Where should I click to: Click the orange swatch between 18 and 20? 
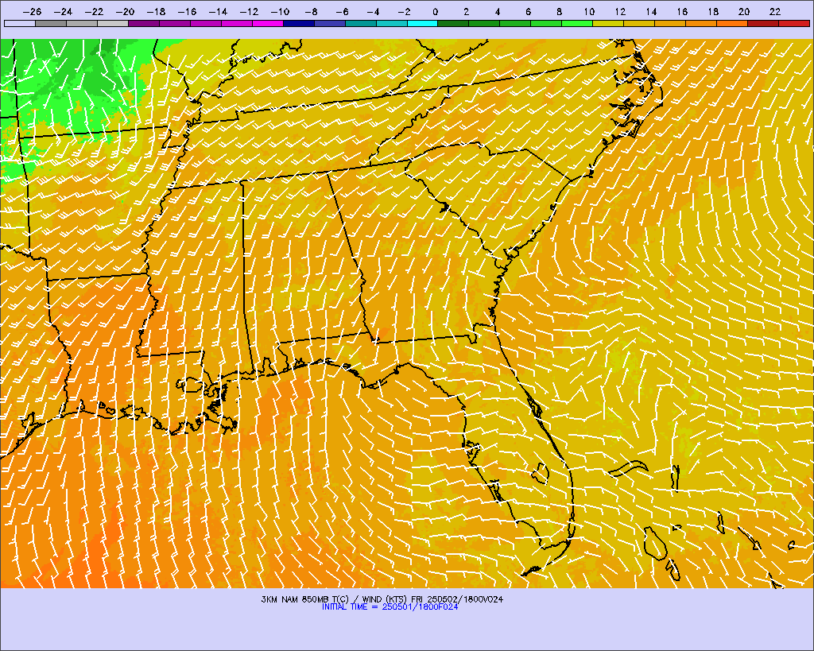[x=732, y=23]
